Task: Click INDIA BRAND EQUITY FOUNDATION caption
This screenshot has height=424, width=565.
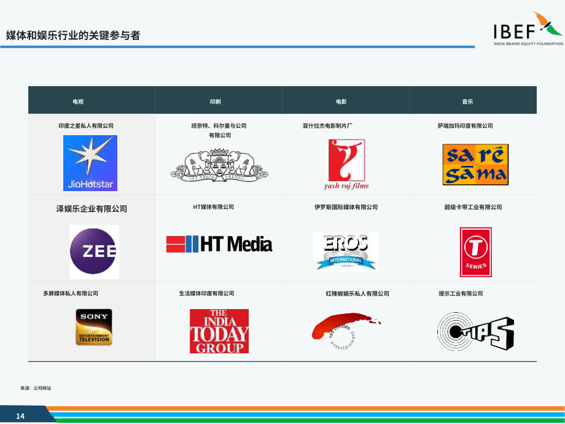Action: click(528, 44)
